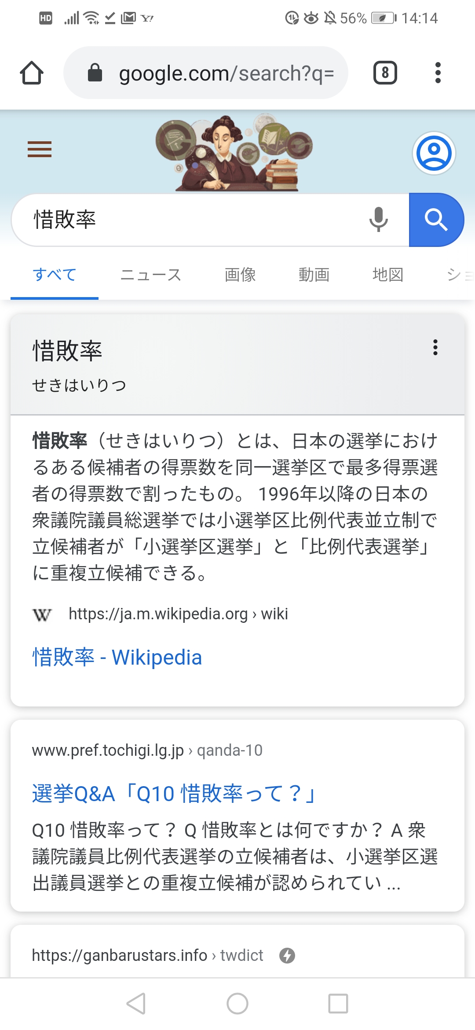This screenshot has width=475, height=1030.
Task: Open Chrome's three-dot overflow menu
Action: pyautogui.click(x=438, y=73)
